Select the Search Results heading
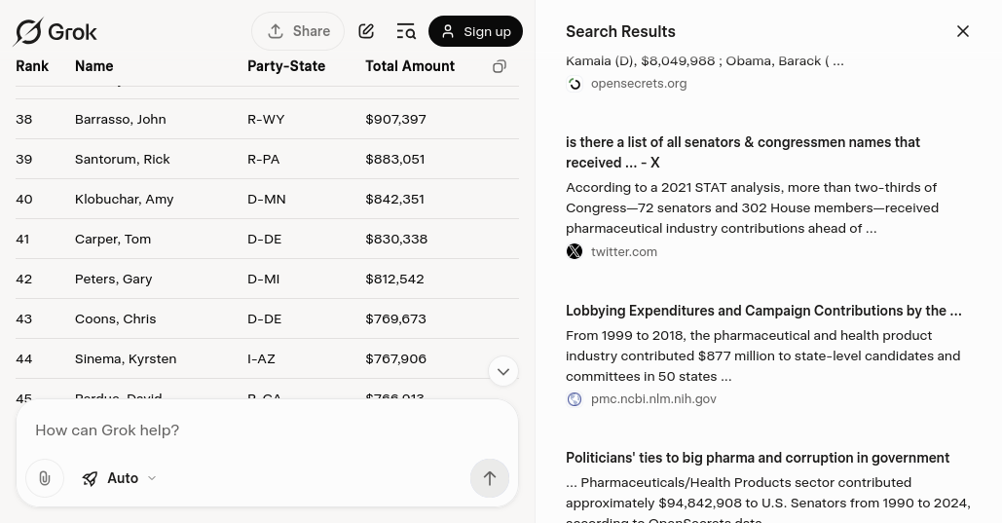 click(x=620, y=31)
